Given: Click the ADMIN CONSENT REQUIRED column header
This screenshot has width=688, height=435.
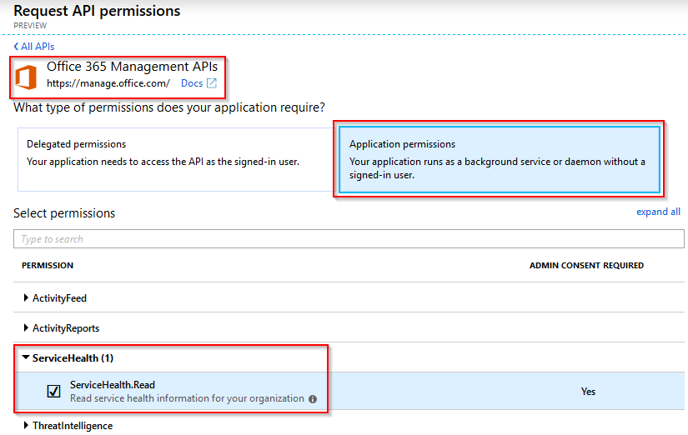Looking at the screenshot, I should tap(586, 265).
